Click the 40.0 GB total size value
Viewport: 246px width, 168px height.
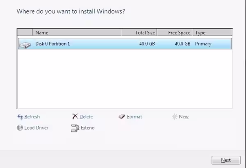[x=147, y=43]
